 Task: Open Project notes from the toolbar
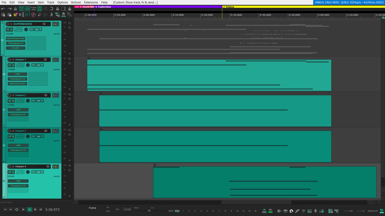(34, 9)
